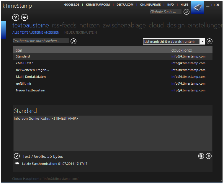Go to the cloud tab
Screen dimensions: 224x184
(156, 25)
